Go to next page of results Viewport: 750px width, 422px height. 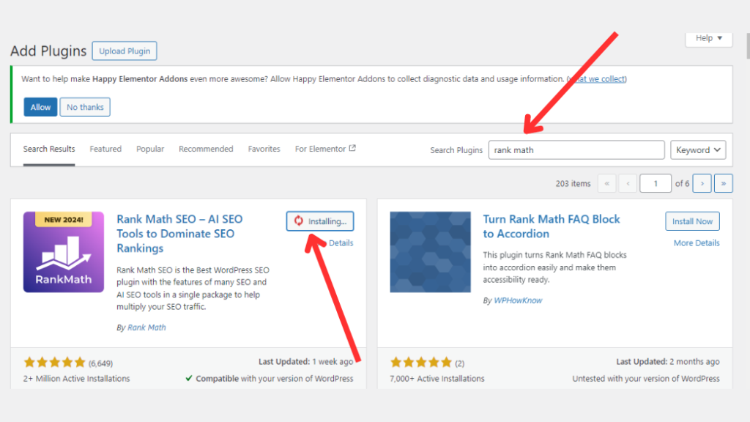click(x=702, y=183)
